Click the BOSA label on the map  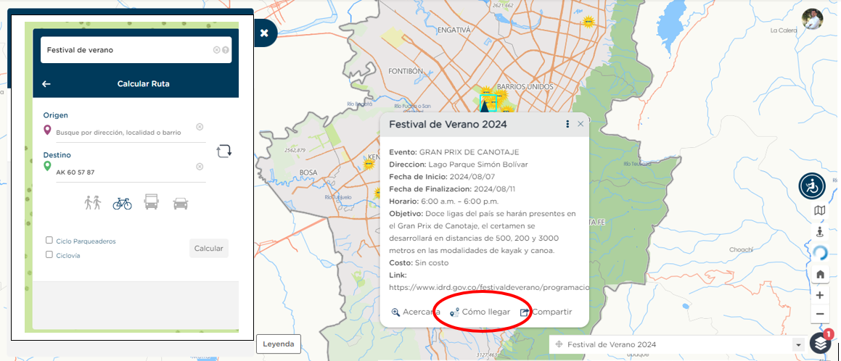point(308,173)
